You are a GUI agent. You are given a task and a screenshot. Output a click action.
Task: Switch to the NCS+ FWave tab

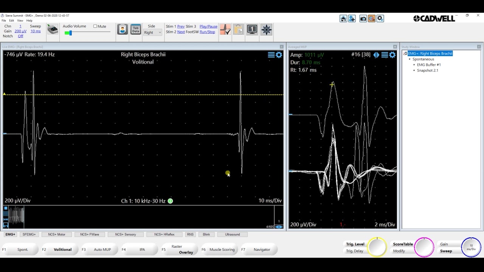(90, 235)
